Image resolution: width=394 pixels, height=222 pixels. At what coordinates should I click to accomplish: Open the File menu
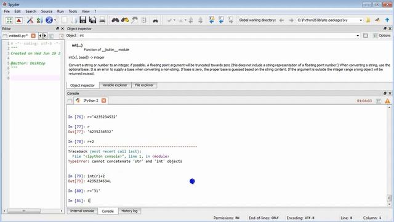click(x=7, y=11)
